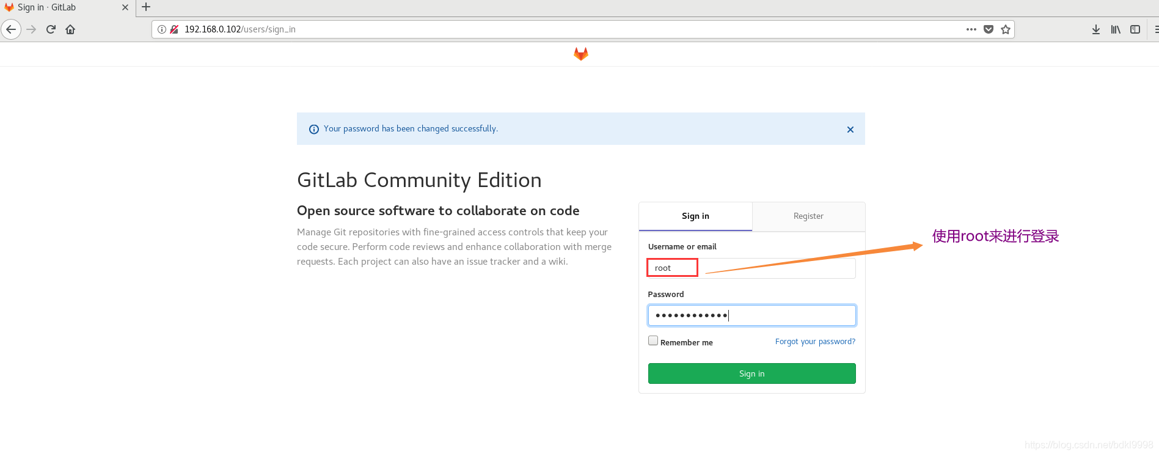The width and height of the screenshot is (1159, 456).
Task: Switch to the Register tab
Action: pyautogui.click(x=808, y=216)
